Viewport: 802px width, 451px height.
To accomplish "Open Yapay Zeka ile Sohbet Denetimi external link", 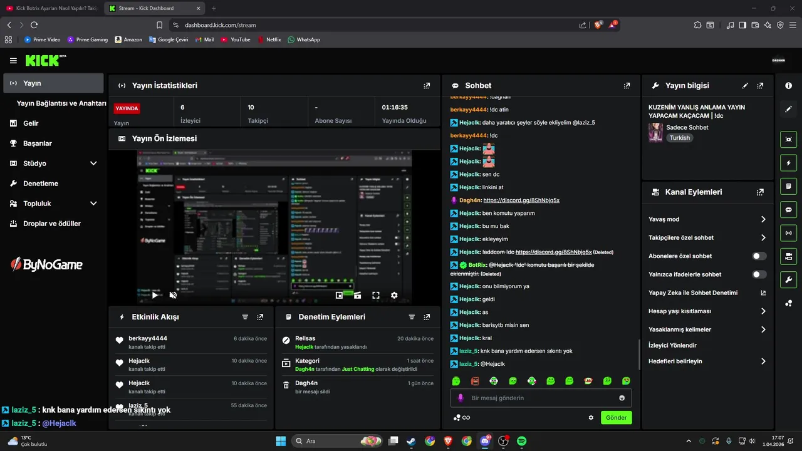I will click(763, 293).
